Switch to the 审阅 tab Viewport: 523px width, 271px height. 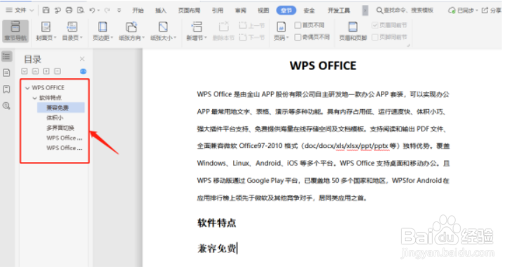(x=240, y=10)
